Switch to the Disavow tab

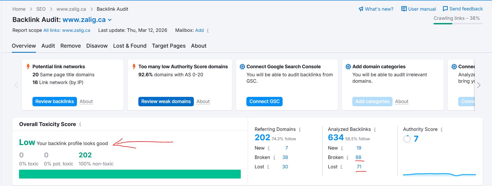point(97,46)
